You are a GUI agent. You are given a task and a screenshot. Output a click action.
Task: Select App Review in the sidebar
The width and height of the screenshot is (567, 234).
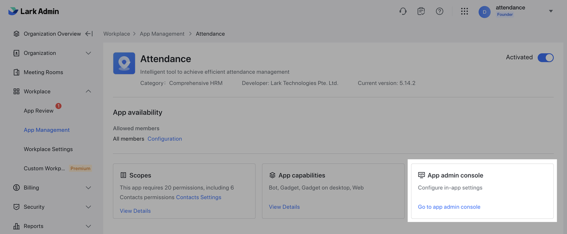[x=39, y=111]
